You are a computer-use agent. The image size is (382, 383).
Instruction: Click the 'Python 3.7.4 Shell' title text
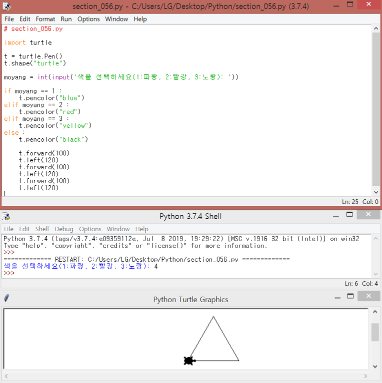click(190, 216)
